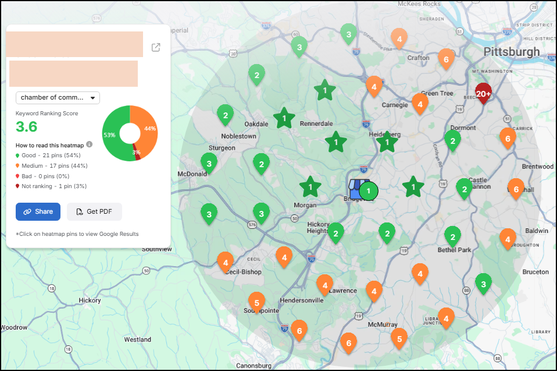557x371 pixels.
Task: Click the green 3 pin above McDonald
Action: [209, 164]
